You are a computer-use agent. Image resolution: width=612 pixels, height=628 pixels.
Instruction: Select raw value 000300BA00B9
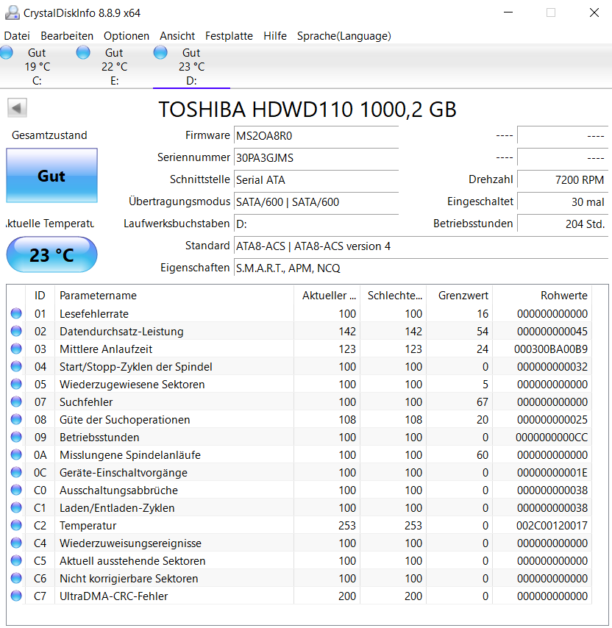(x=551, y=349)
